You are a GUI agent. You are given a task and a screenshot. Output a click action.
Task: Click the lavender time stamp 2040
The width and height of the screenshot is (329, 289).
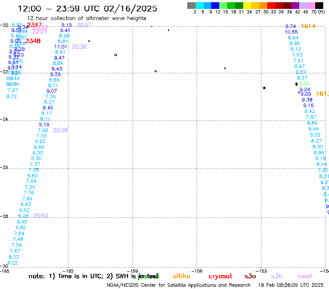tap(41, 216)
